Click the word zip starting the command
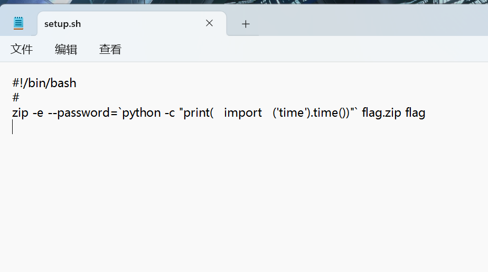The height and width of the screenshot is (272, 488). [20, 112]
